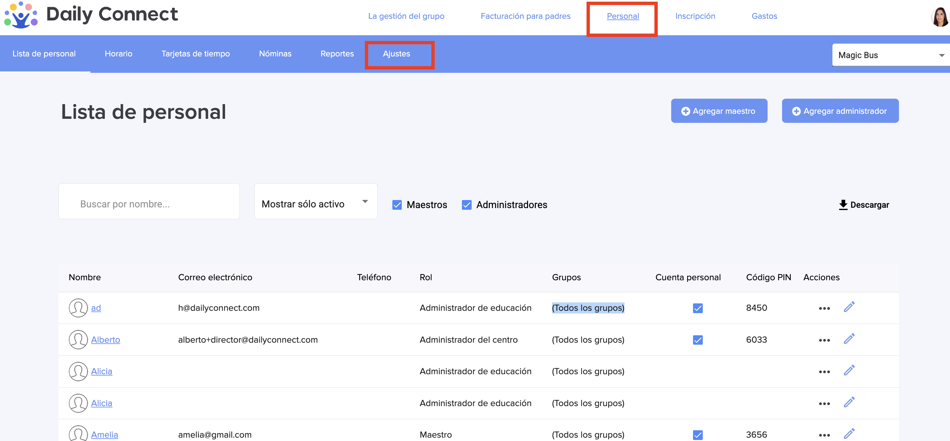Screen dimensions: 950x441
Task: Open the Mostrar sólo activo dropdown
Action: tap(316, 201)
